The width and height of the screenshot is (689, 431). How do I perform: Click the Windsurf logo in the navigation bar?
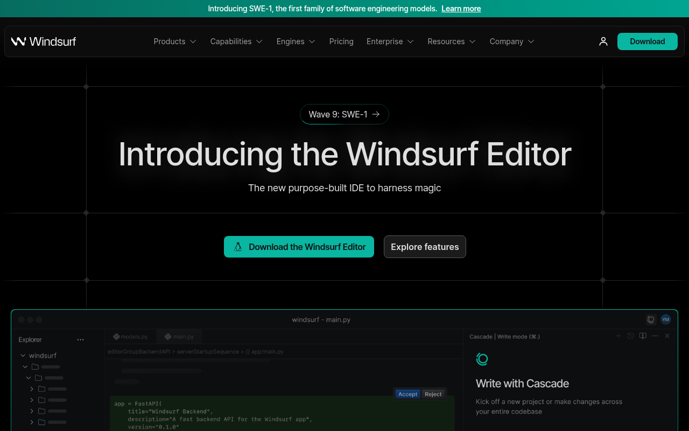tap(44, 41)
